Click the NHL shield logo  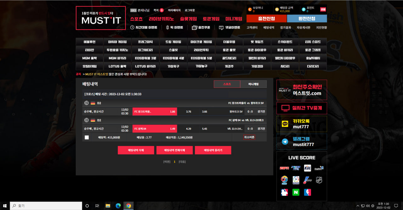click(319, 180)
